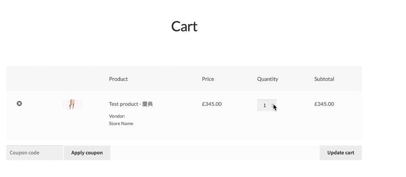Click into the Coupon code field
The height and width of the screenshot is (177, 406).
34,153
